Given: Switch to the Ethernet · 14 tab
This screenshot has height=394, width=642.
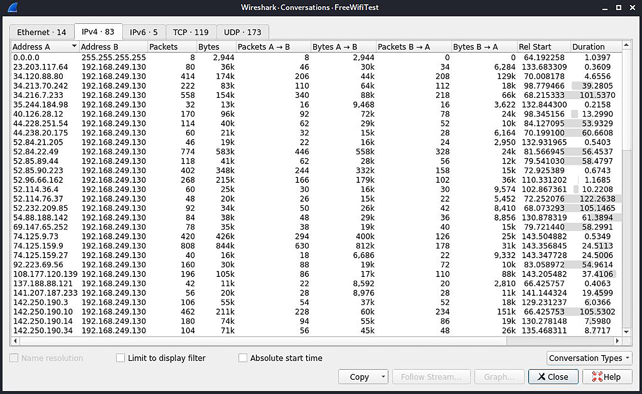Looking at the screenshot, I should 42,32.
